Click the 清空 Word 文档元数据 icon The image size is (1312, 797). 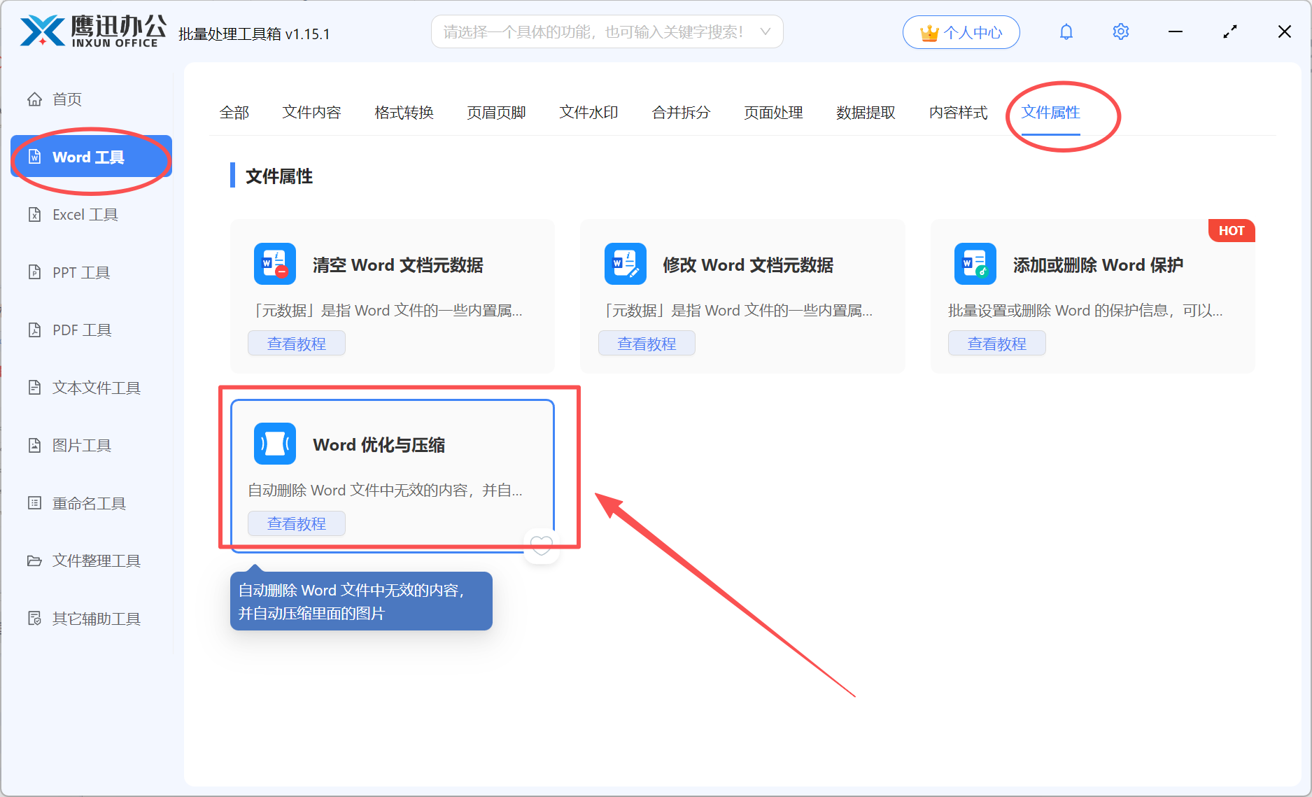click(x=275, y=264)
